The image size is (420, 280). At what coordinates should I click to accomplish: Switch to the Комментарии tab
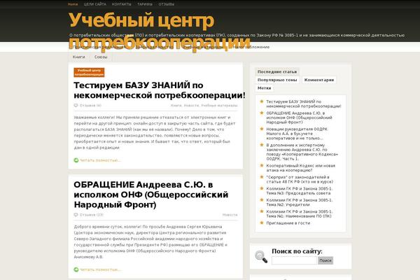(319, 80)
